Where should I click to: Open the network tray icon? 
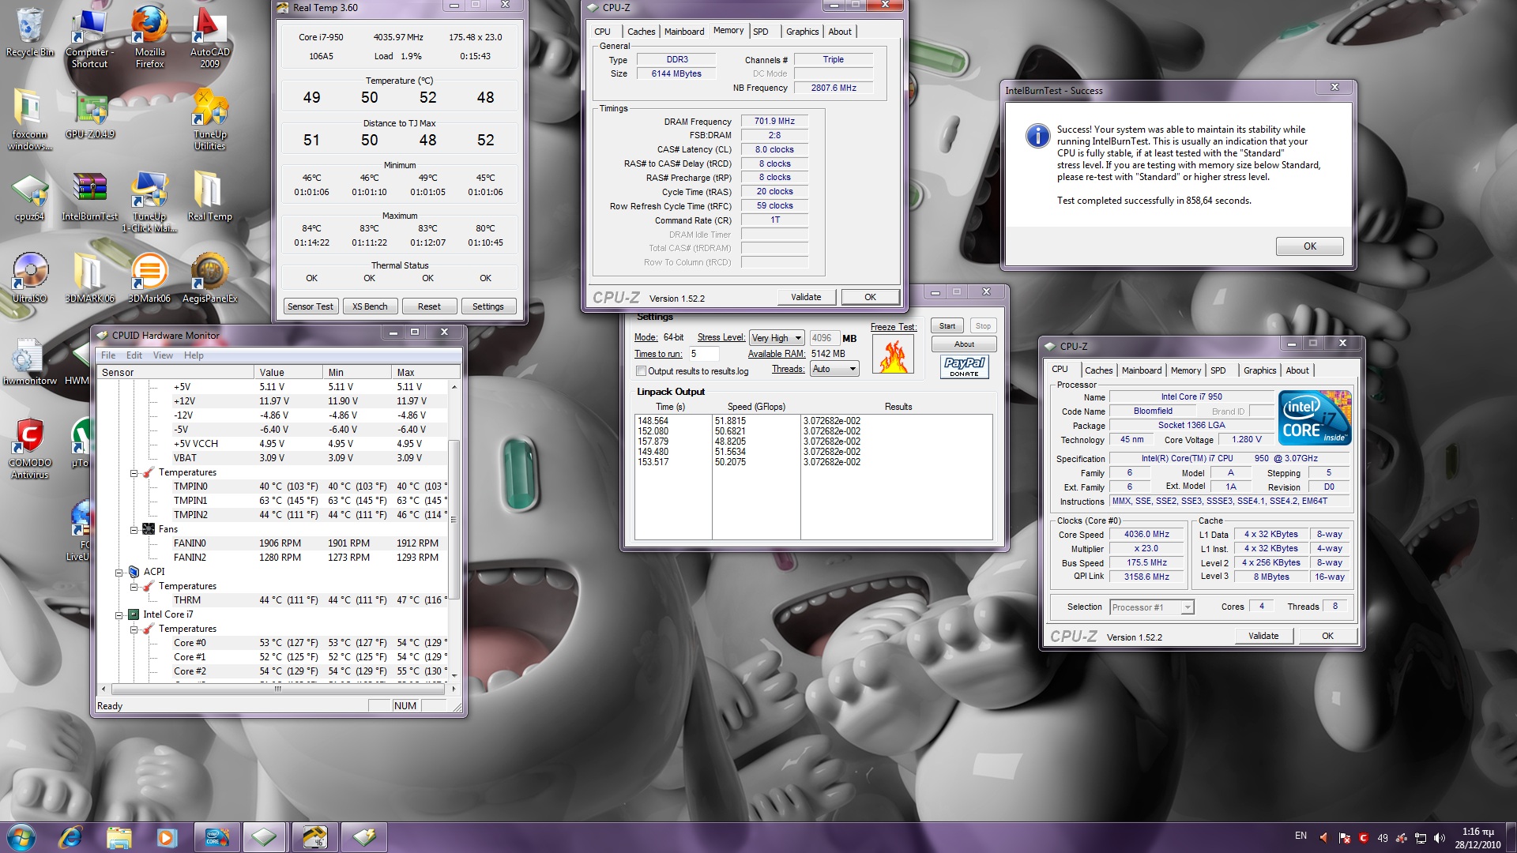[1421, 838]
